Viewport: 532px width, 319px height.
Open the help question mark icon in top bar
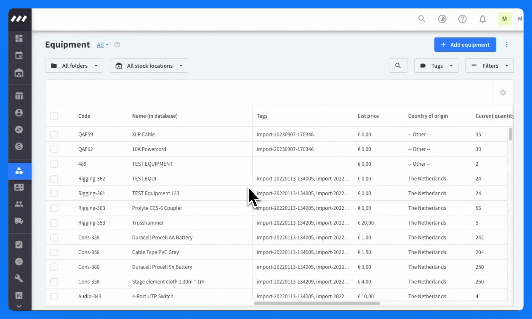tap(462, 19)
